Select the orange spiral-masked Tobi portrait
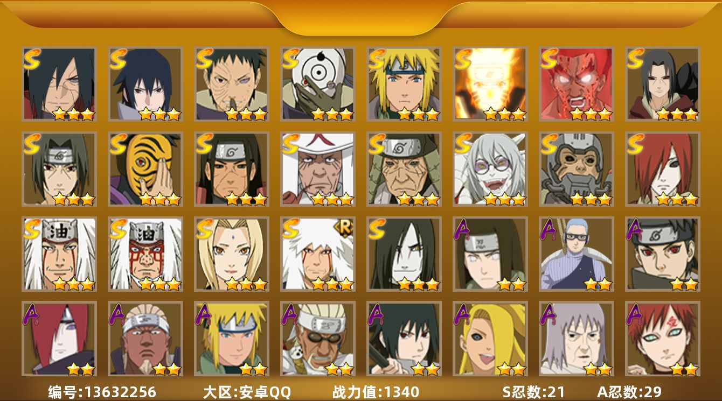This screenshot has height=401, width=722. [x=145, y=169]
